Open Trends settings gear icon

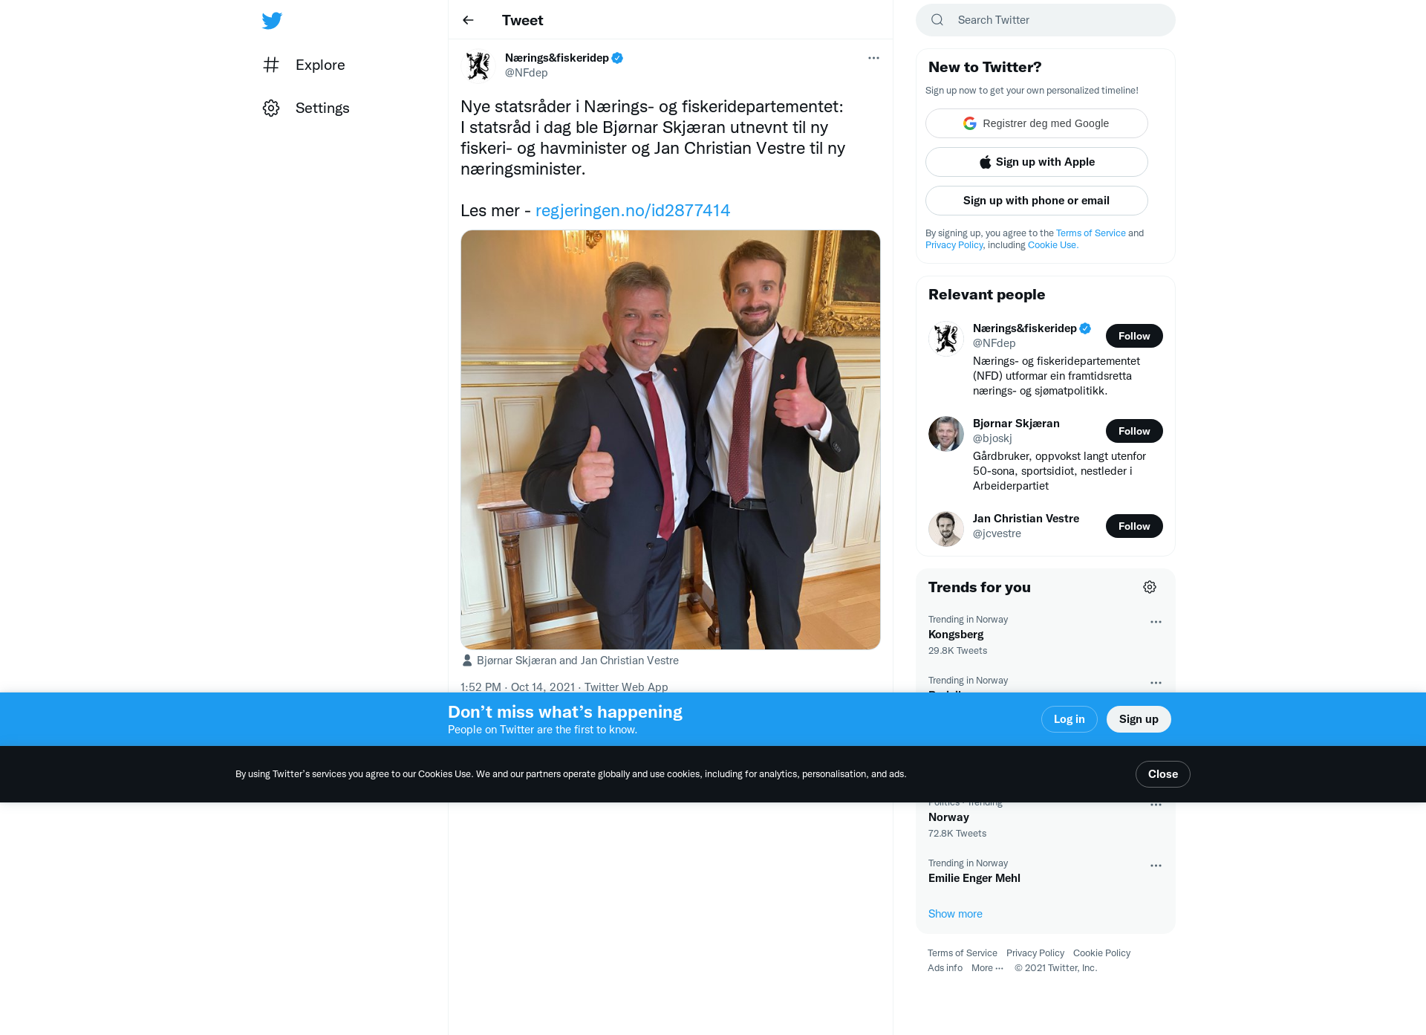tap(1150, 587)
